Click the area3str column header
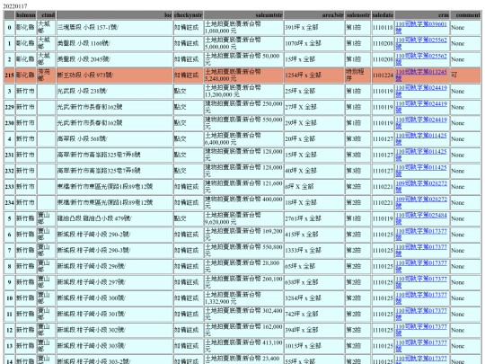Image resolution: width=485 pixels, height=364 pixels. [314, 15]
